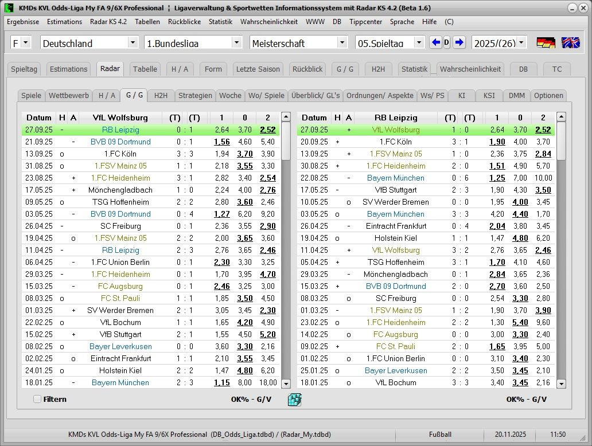This screenshot has width=592, height=446.
Task: Expand the Deutschland country dropdown
Action: point(133,42)
